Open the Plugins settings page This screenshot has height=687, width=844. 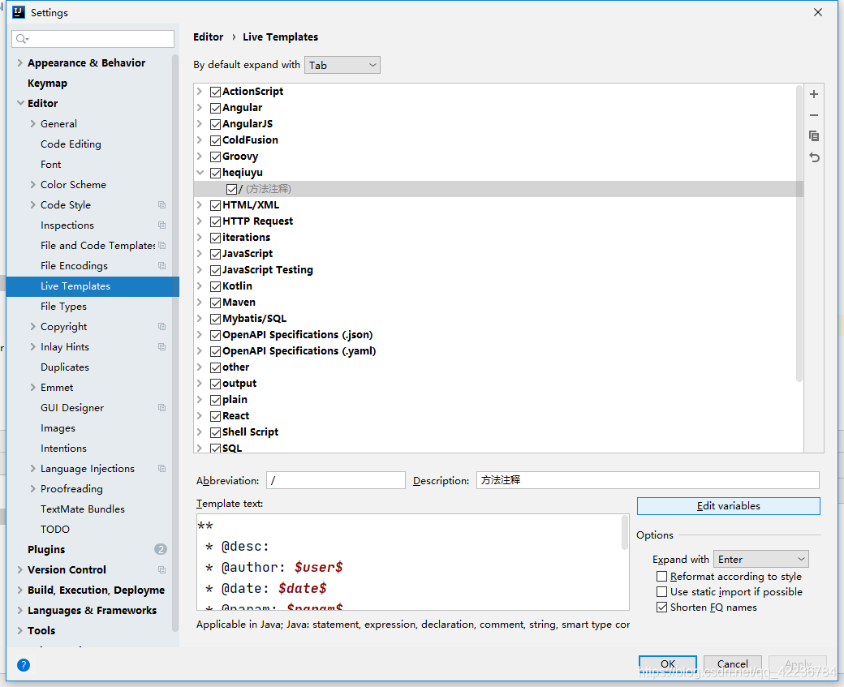[46, 549]
